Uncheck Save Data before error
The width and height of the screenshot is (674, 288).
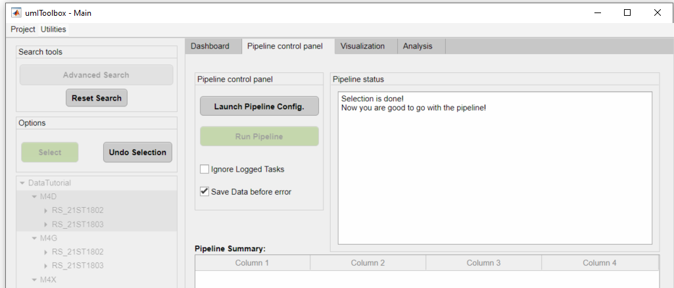[x=205, y=192]
